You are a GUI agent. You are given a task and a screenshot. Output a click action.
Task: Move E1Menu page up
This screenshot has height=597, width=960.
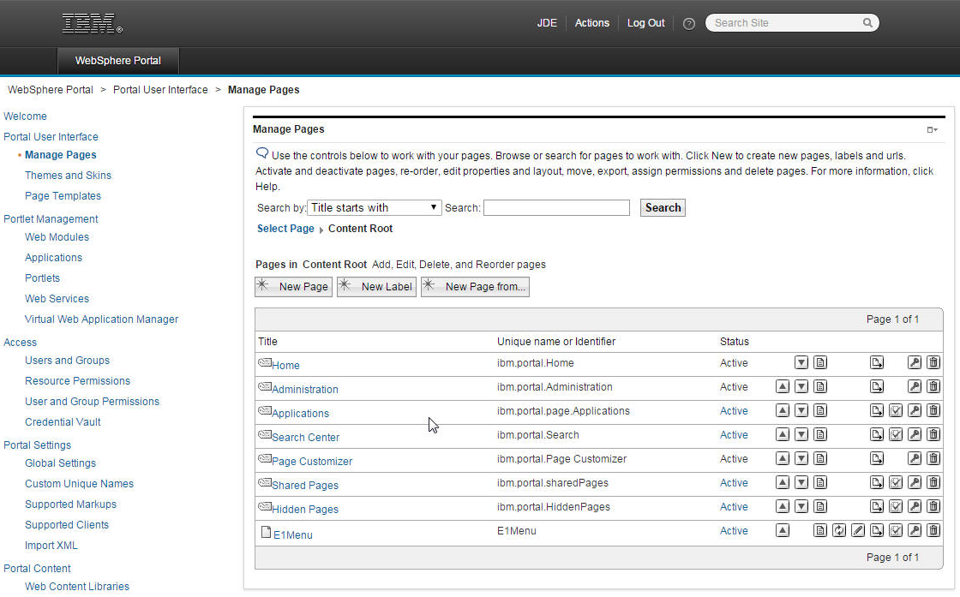point(782,530)
